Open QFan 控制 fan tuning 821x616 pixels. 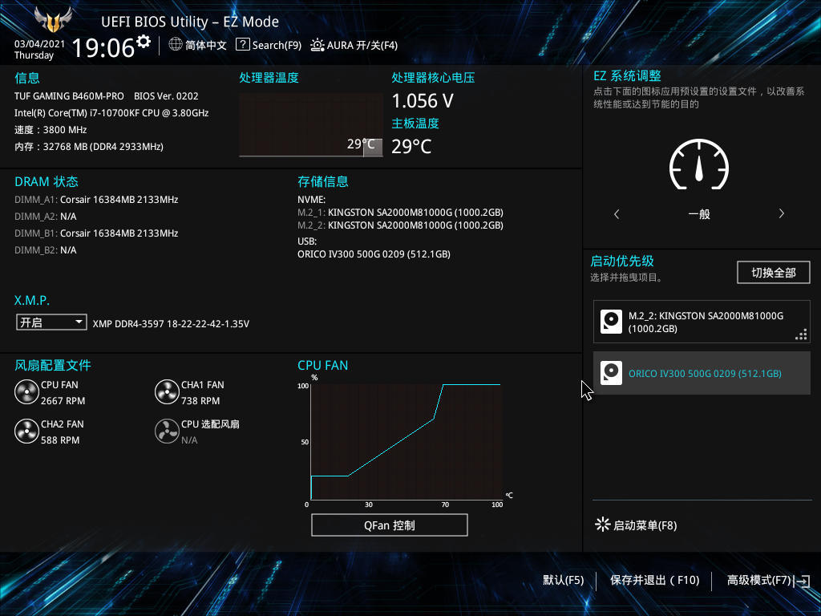(390, 525)
